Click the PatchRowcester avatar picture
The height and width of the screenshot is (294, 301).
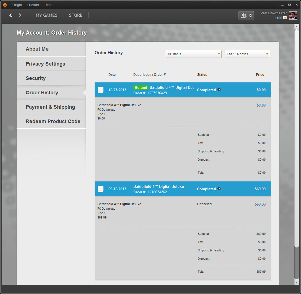pyautogui.click(x=293, y=15)
